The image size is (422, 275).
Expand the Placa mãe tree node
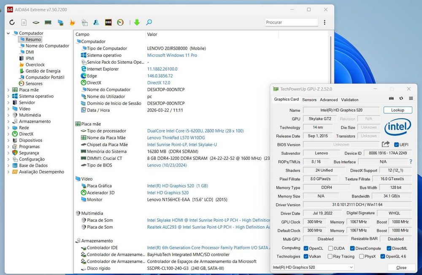point(8,90)
